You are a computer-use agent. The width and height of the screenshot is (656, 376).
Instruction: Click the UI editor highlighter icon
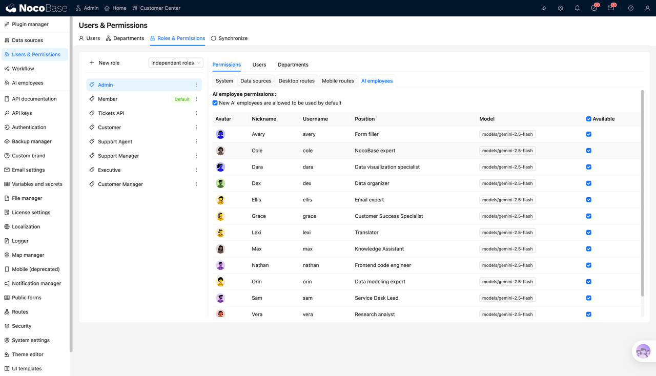(x=544, y=8)
